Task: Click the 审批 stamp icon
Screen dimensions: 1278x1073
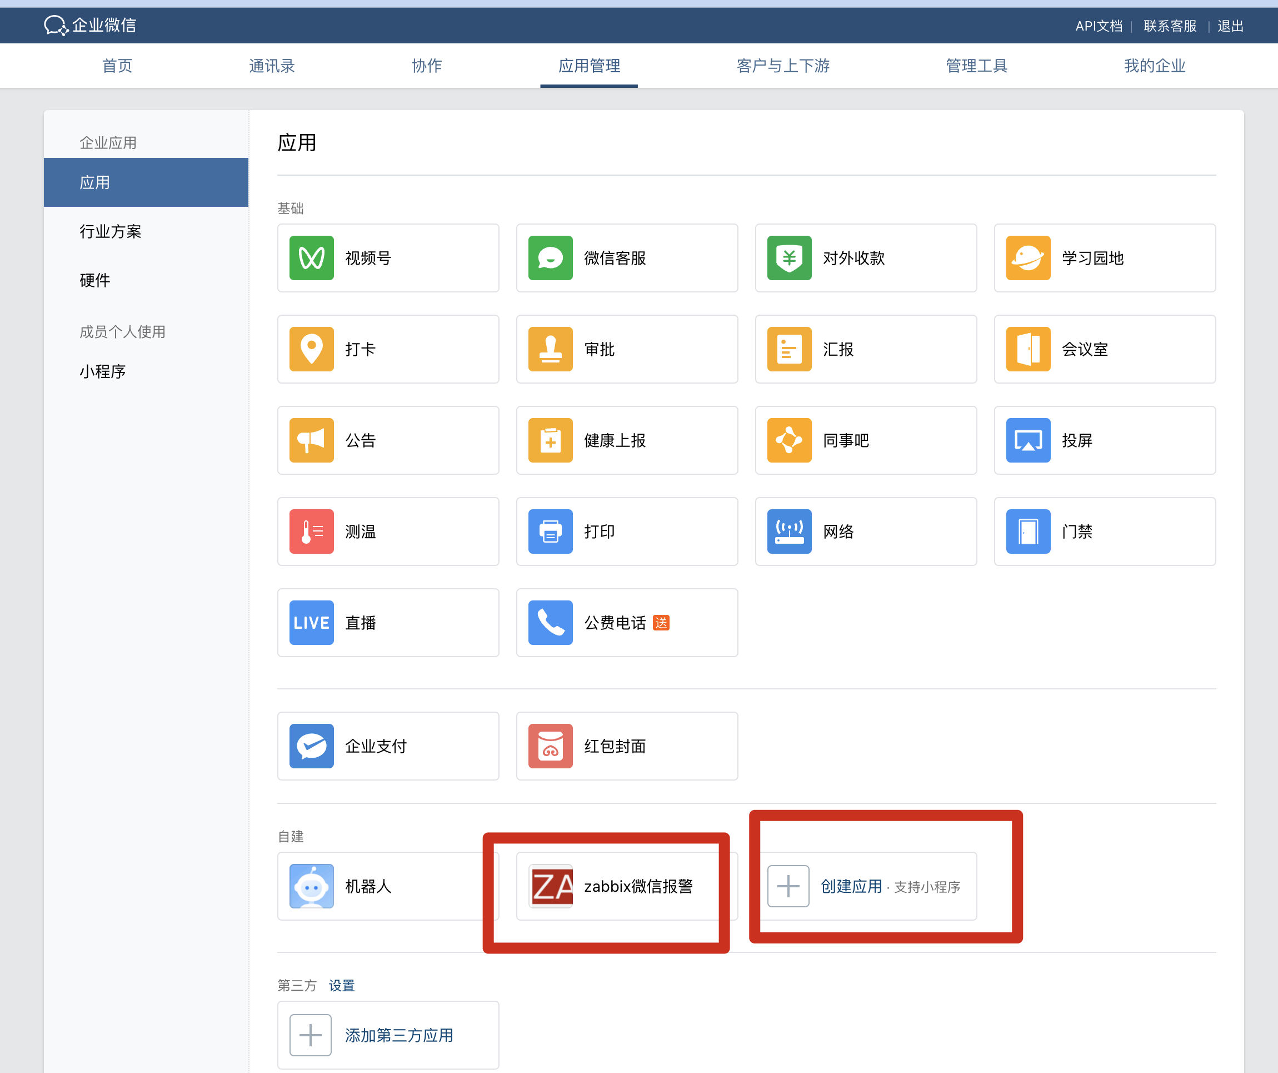Action: [550, 349]
